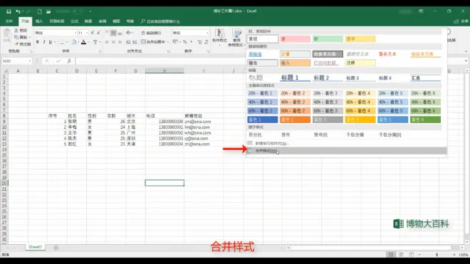Image resolution: width=470 pixels, height=264 pixels.
Task: Click cell containing zm@sina.com
Action: (x=203, y=122)
